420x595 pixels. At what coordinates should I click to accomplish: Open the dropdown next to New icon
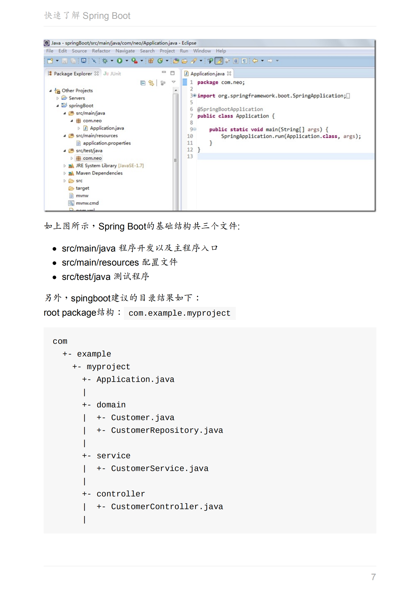tap(57, 61)
